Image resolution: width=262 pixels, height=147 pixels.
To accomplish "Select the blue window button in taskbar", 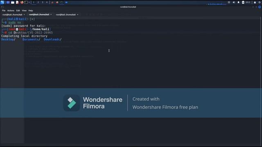I will [x=66, y=2].
